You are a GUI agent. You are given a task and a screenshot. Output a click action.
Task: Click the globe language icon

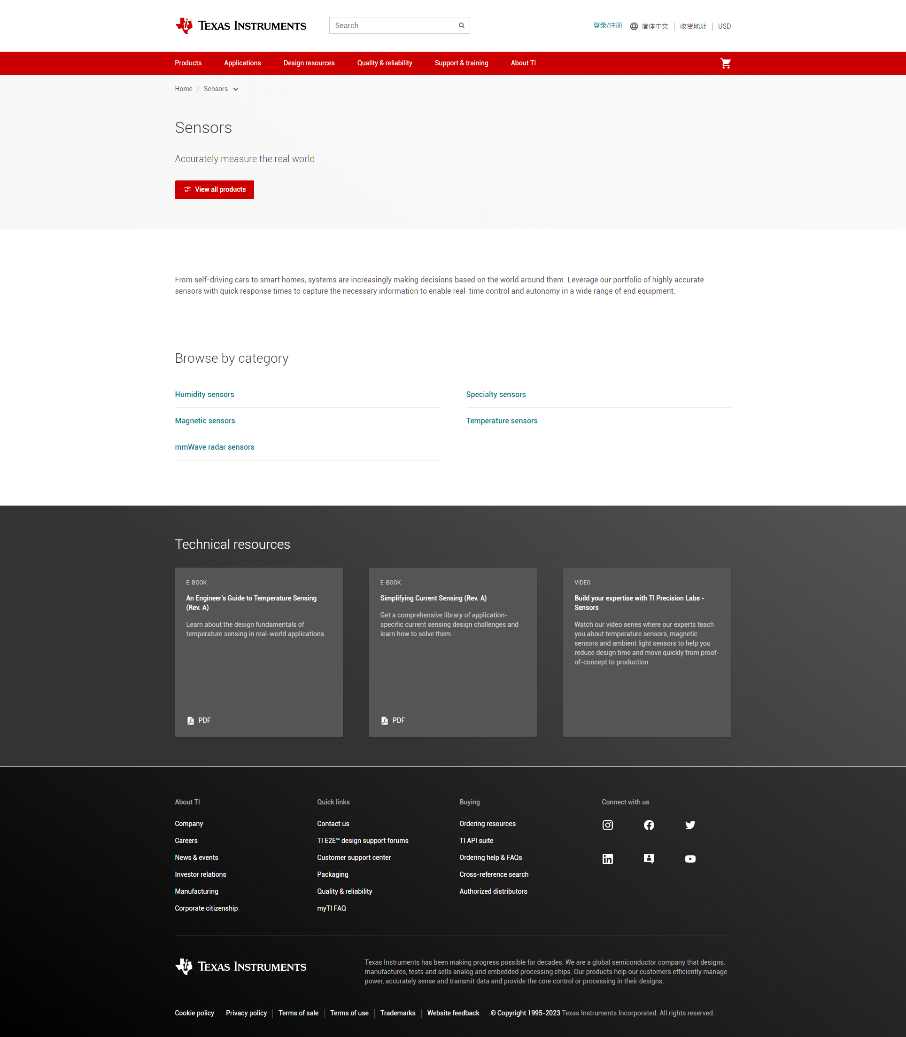(x=634, y=26)
